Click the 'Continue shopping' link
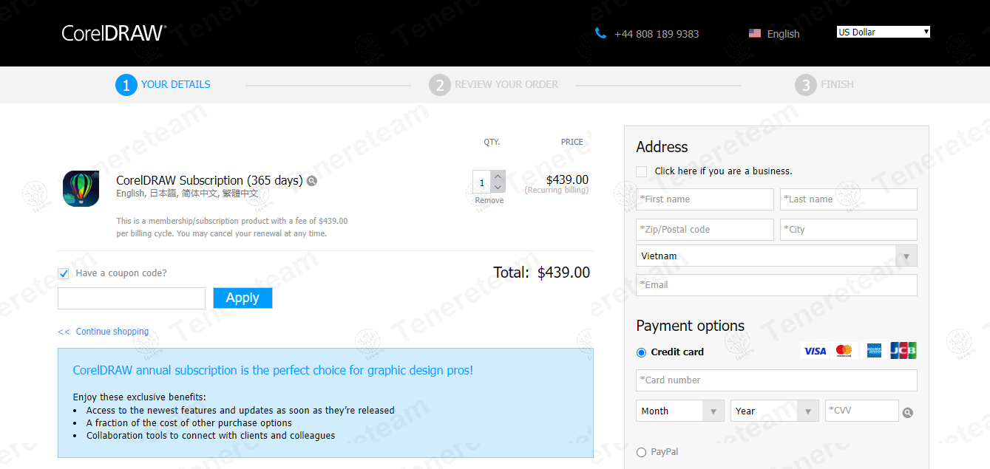Image resolution: width=990 pixels, height=469 pixels. point(112,332)
